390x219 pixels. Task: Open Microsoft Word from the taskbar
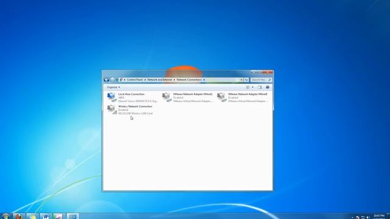46,217
